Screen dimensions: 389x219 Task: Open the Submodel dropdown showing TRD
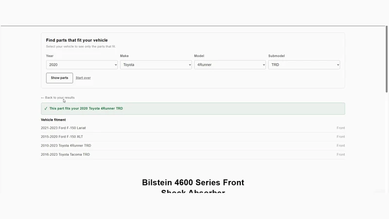pyautogui.click(x=304, y=65)
